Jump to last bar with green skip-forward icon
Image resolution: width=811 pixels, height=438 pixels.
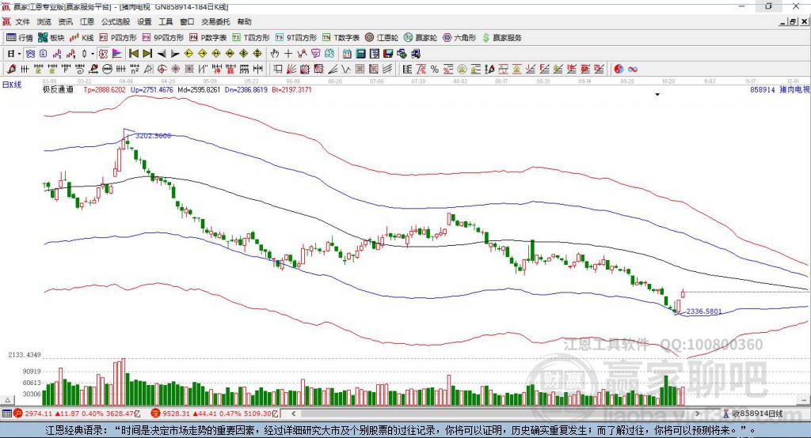click(x=147, y=54)
